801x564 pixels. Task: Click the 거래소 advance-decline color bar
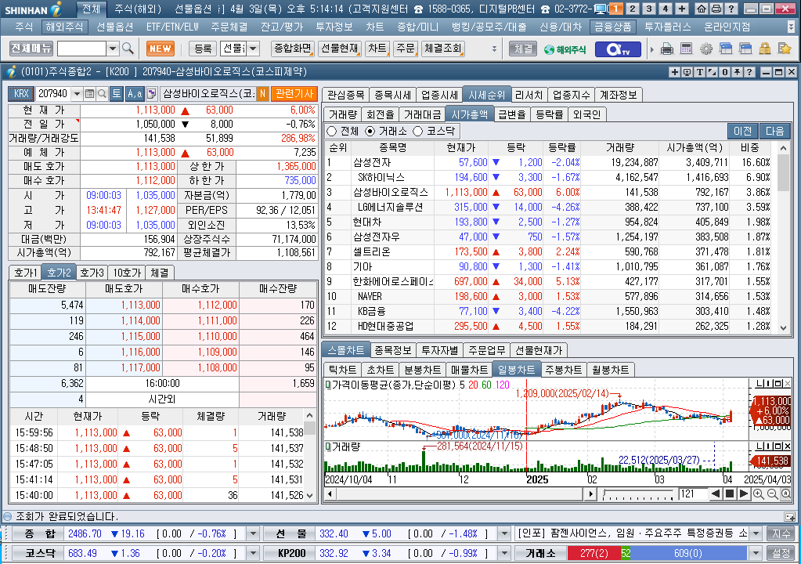[x=657, y=553]
